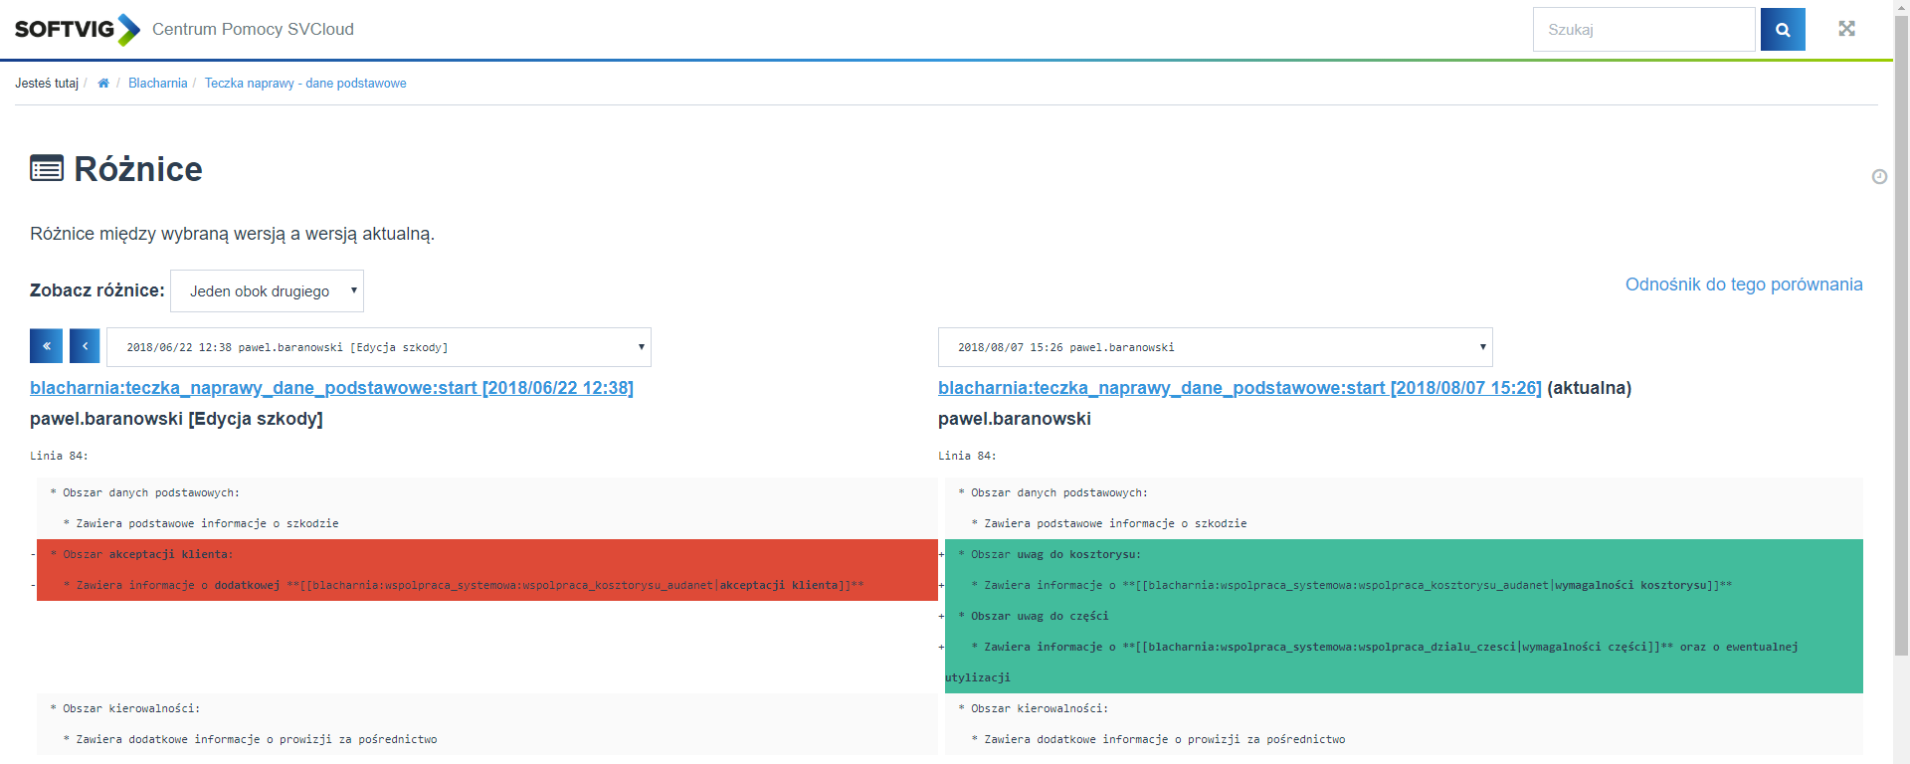The height and width of the screenshot is (764, 1910).
Task: Toggle fullscreen with the expand icon
Action: (x=1846, y=29)
